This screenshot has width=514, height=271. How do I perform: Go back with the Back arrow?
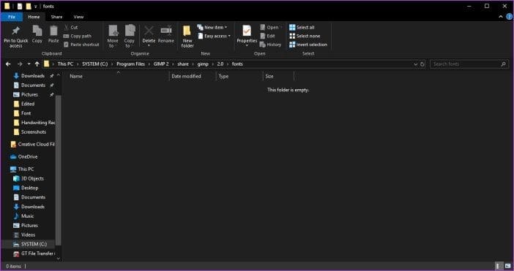8,64
